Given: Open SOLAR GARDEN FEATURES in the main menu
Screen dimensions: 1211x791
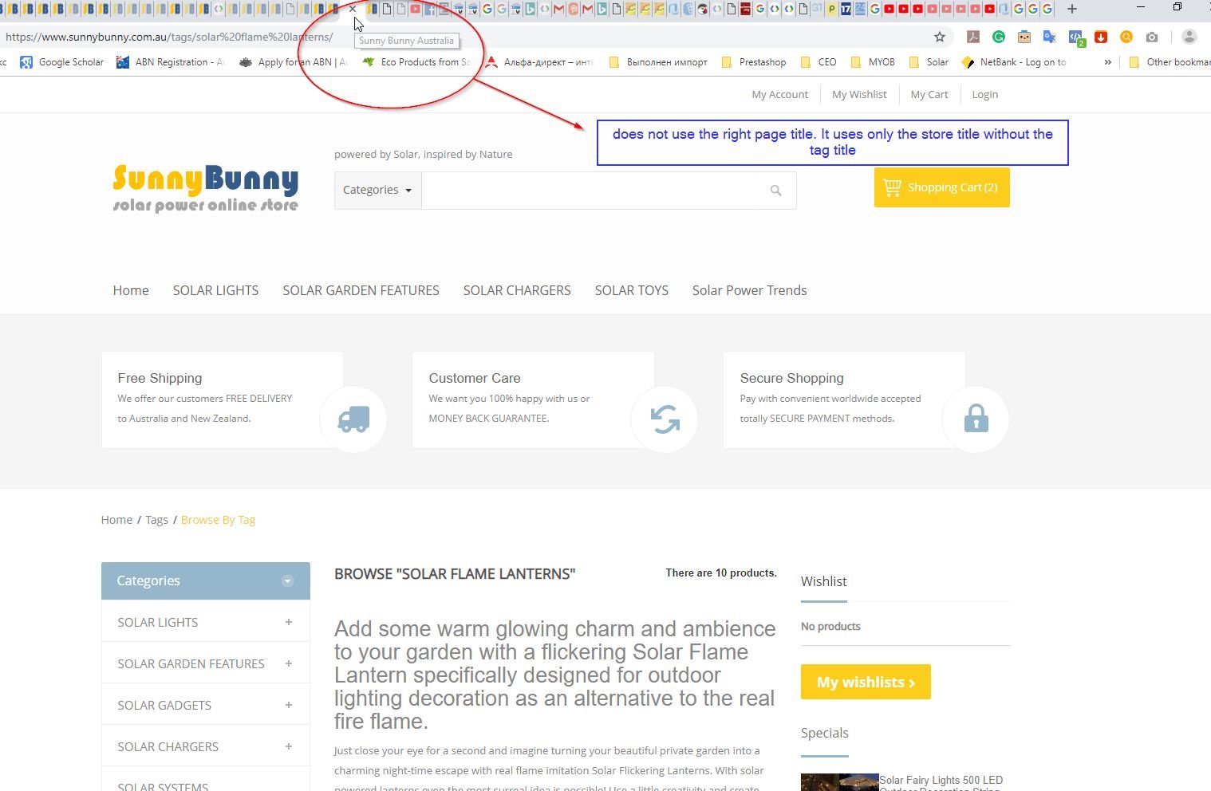Looking at the screenshot, I should [361, 290].
